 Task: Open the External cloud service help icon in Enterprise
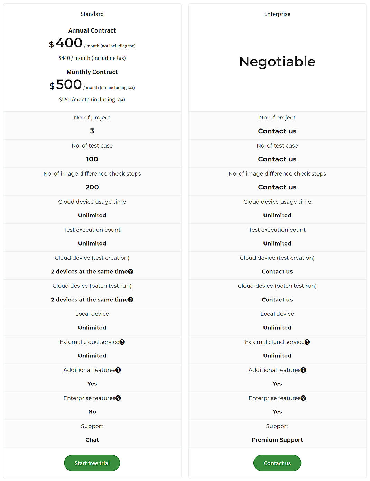point(307,342)
